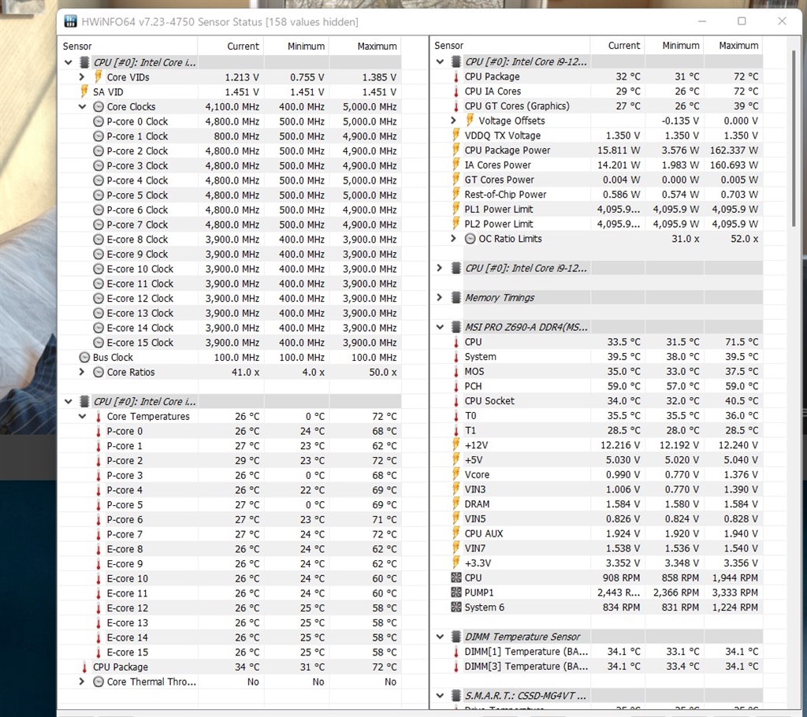Collapse the Core Temperatures tree
The width and height of the screenshot is (807, 717).
tap(82, 416)
